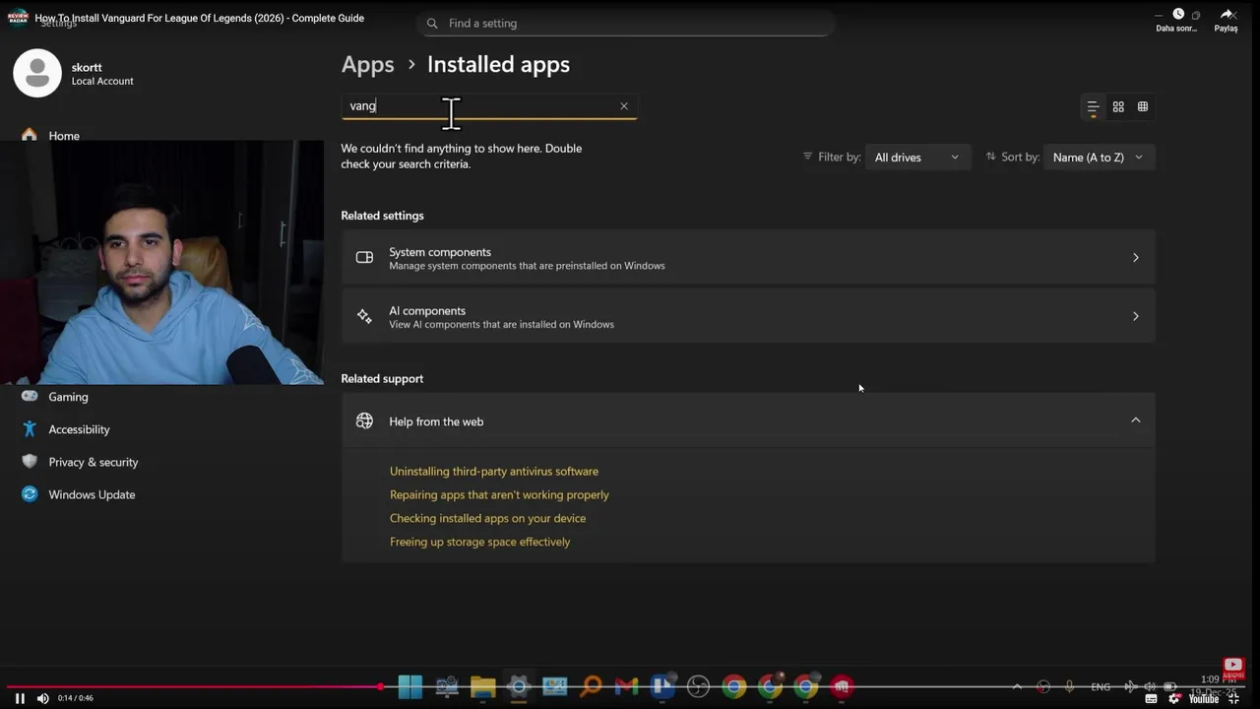Collapse the 'Help from the web' section
This screenshot has height=709, width=1260.
tap(1135, 420)
